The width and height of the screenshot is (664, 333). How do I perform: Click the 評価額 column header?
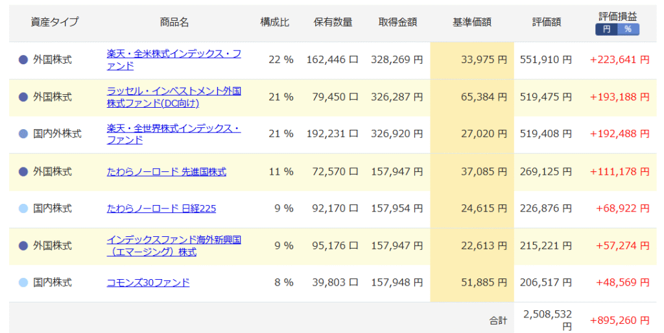[546, 22]
